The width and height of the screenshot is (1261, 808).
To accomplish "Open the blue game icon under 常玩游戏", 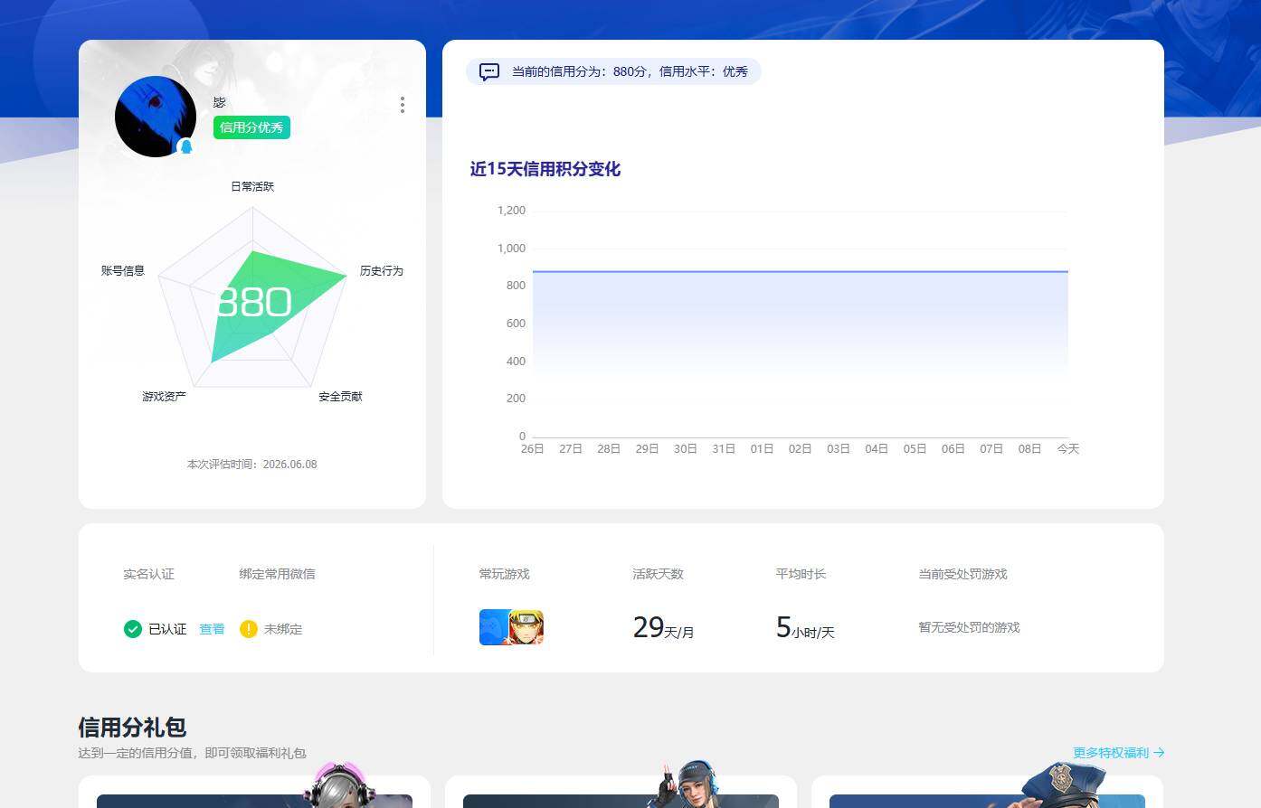I will coord(494,627).
